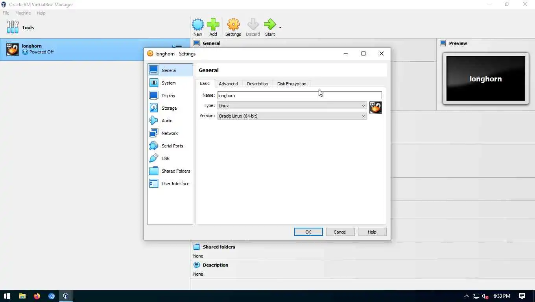Click the Help button in settings dialog
This screenshot has height=302, width=535.
(372, 232)
